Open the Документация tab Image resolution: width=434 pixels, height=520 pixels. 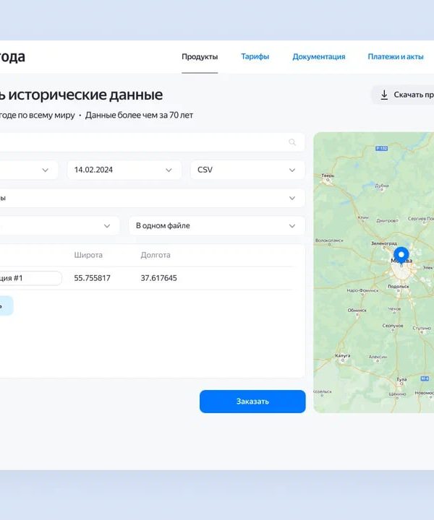coord(318,56)
